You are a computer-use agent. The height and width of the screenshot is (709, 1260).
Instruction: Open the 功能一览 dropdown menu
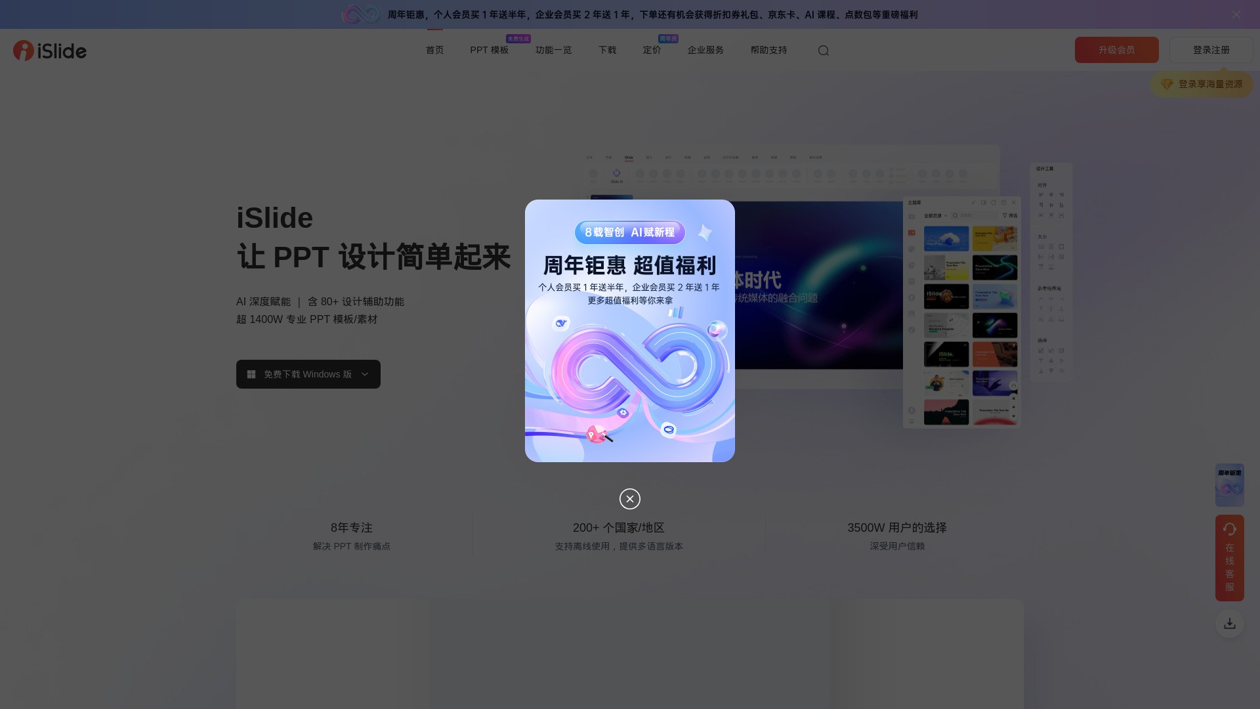[554, 50]
